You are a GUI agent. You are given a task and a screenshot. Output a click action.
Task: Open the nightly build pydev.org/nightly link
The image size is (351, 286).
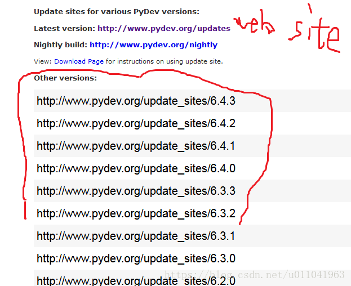(154, 45)
